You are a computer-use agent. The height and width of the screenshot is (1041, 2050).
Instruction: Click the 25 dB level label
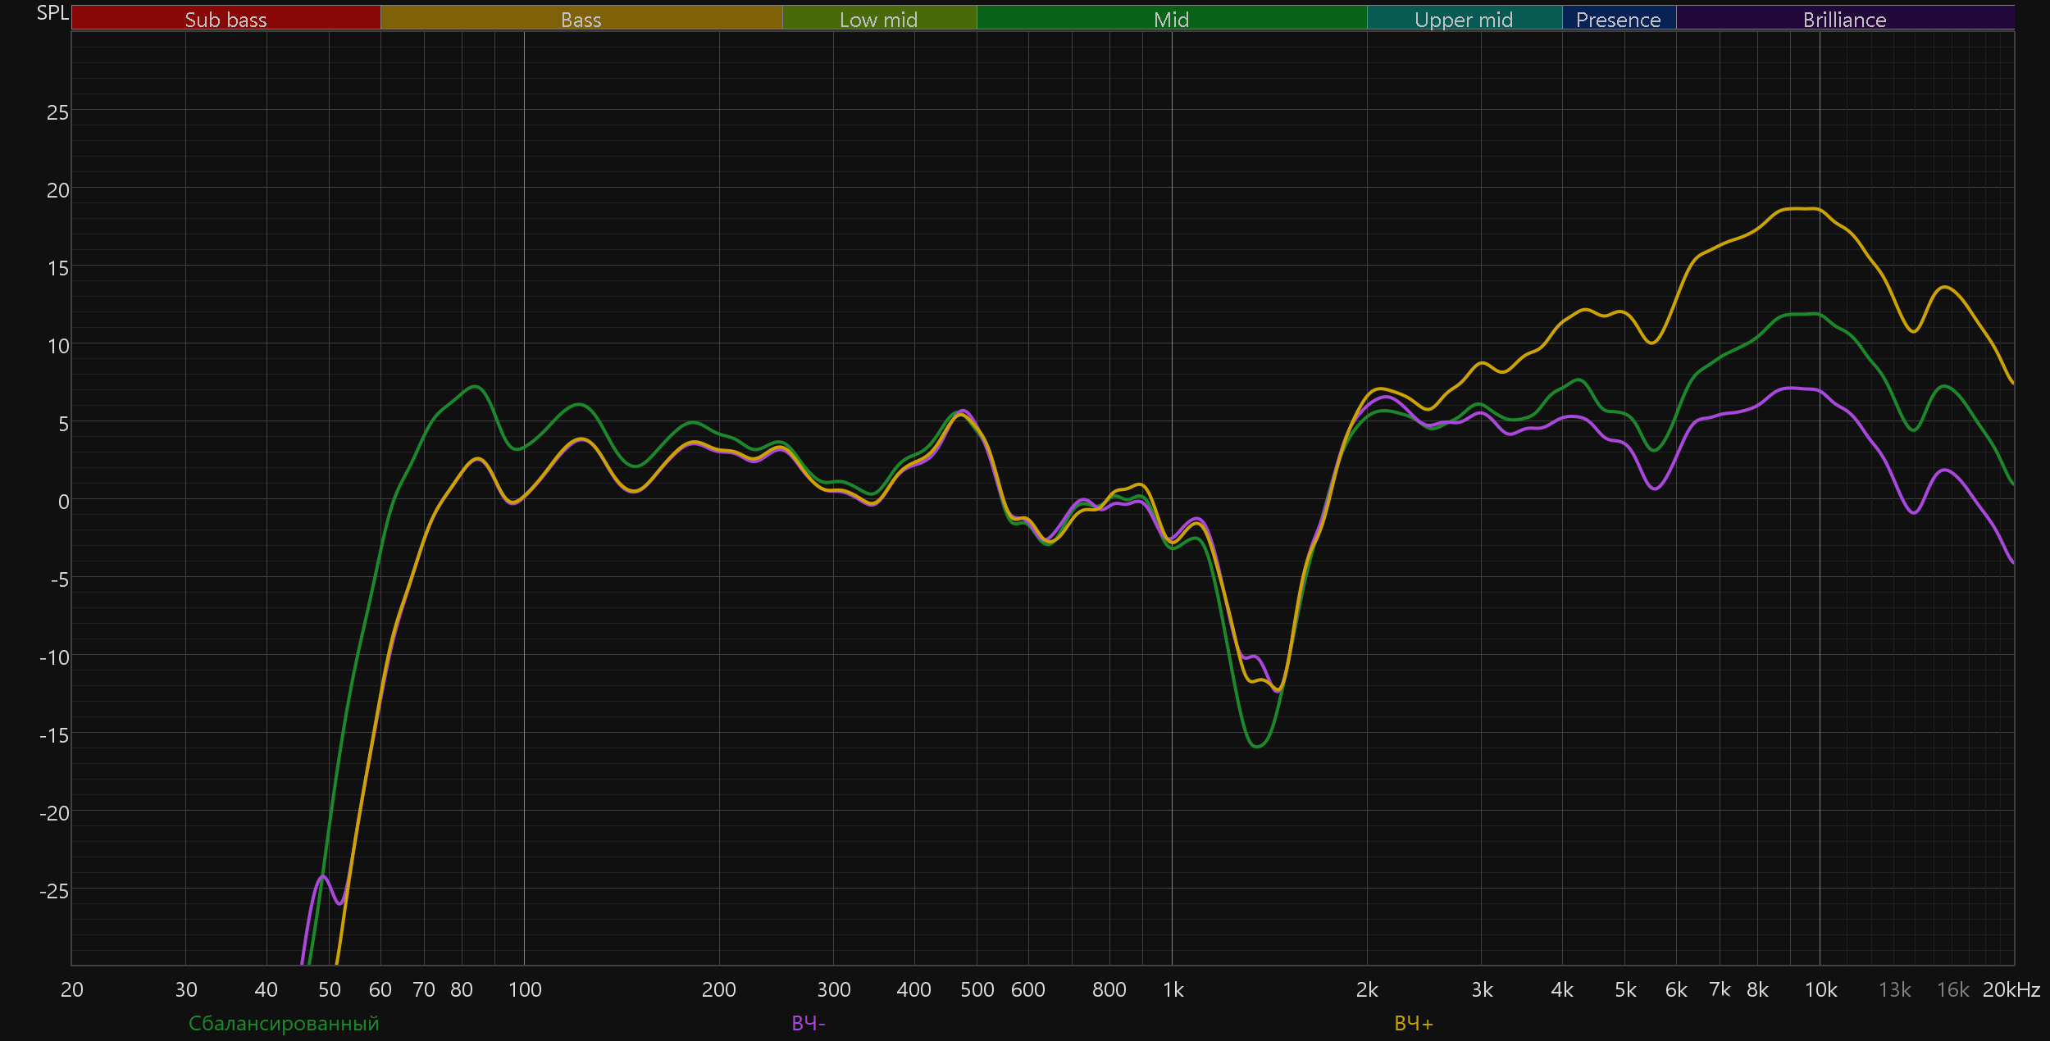coord(57,112)
